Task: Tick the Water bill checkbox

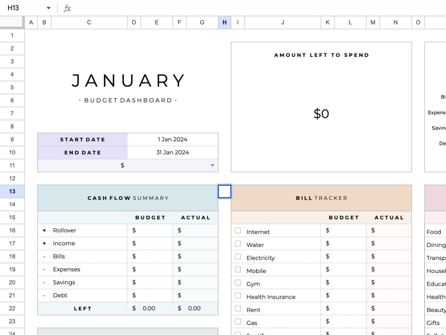Action: pyautogui.click(x=238, y=244)
